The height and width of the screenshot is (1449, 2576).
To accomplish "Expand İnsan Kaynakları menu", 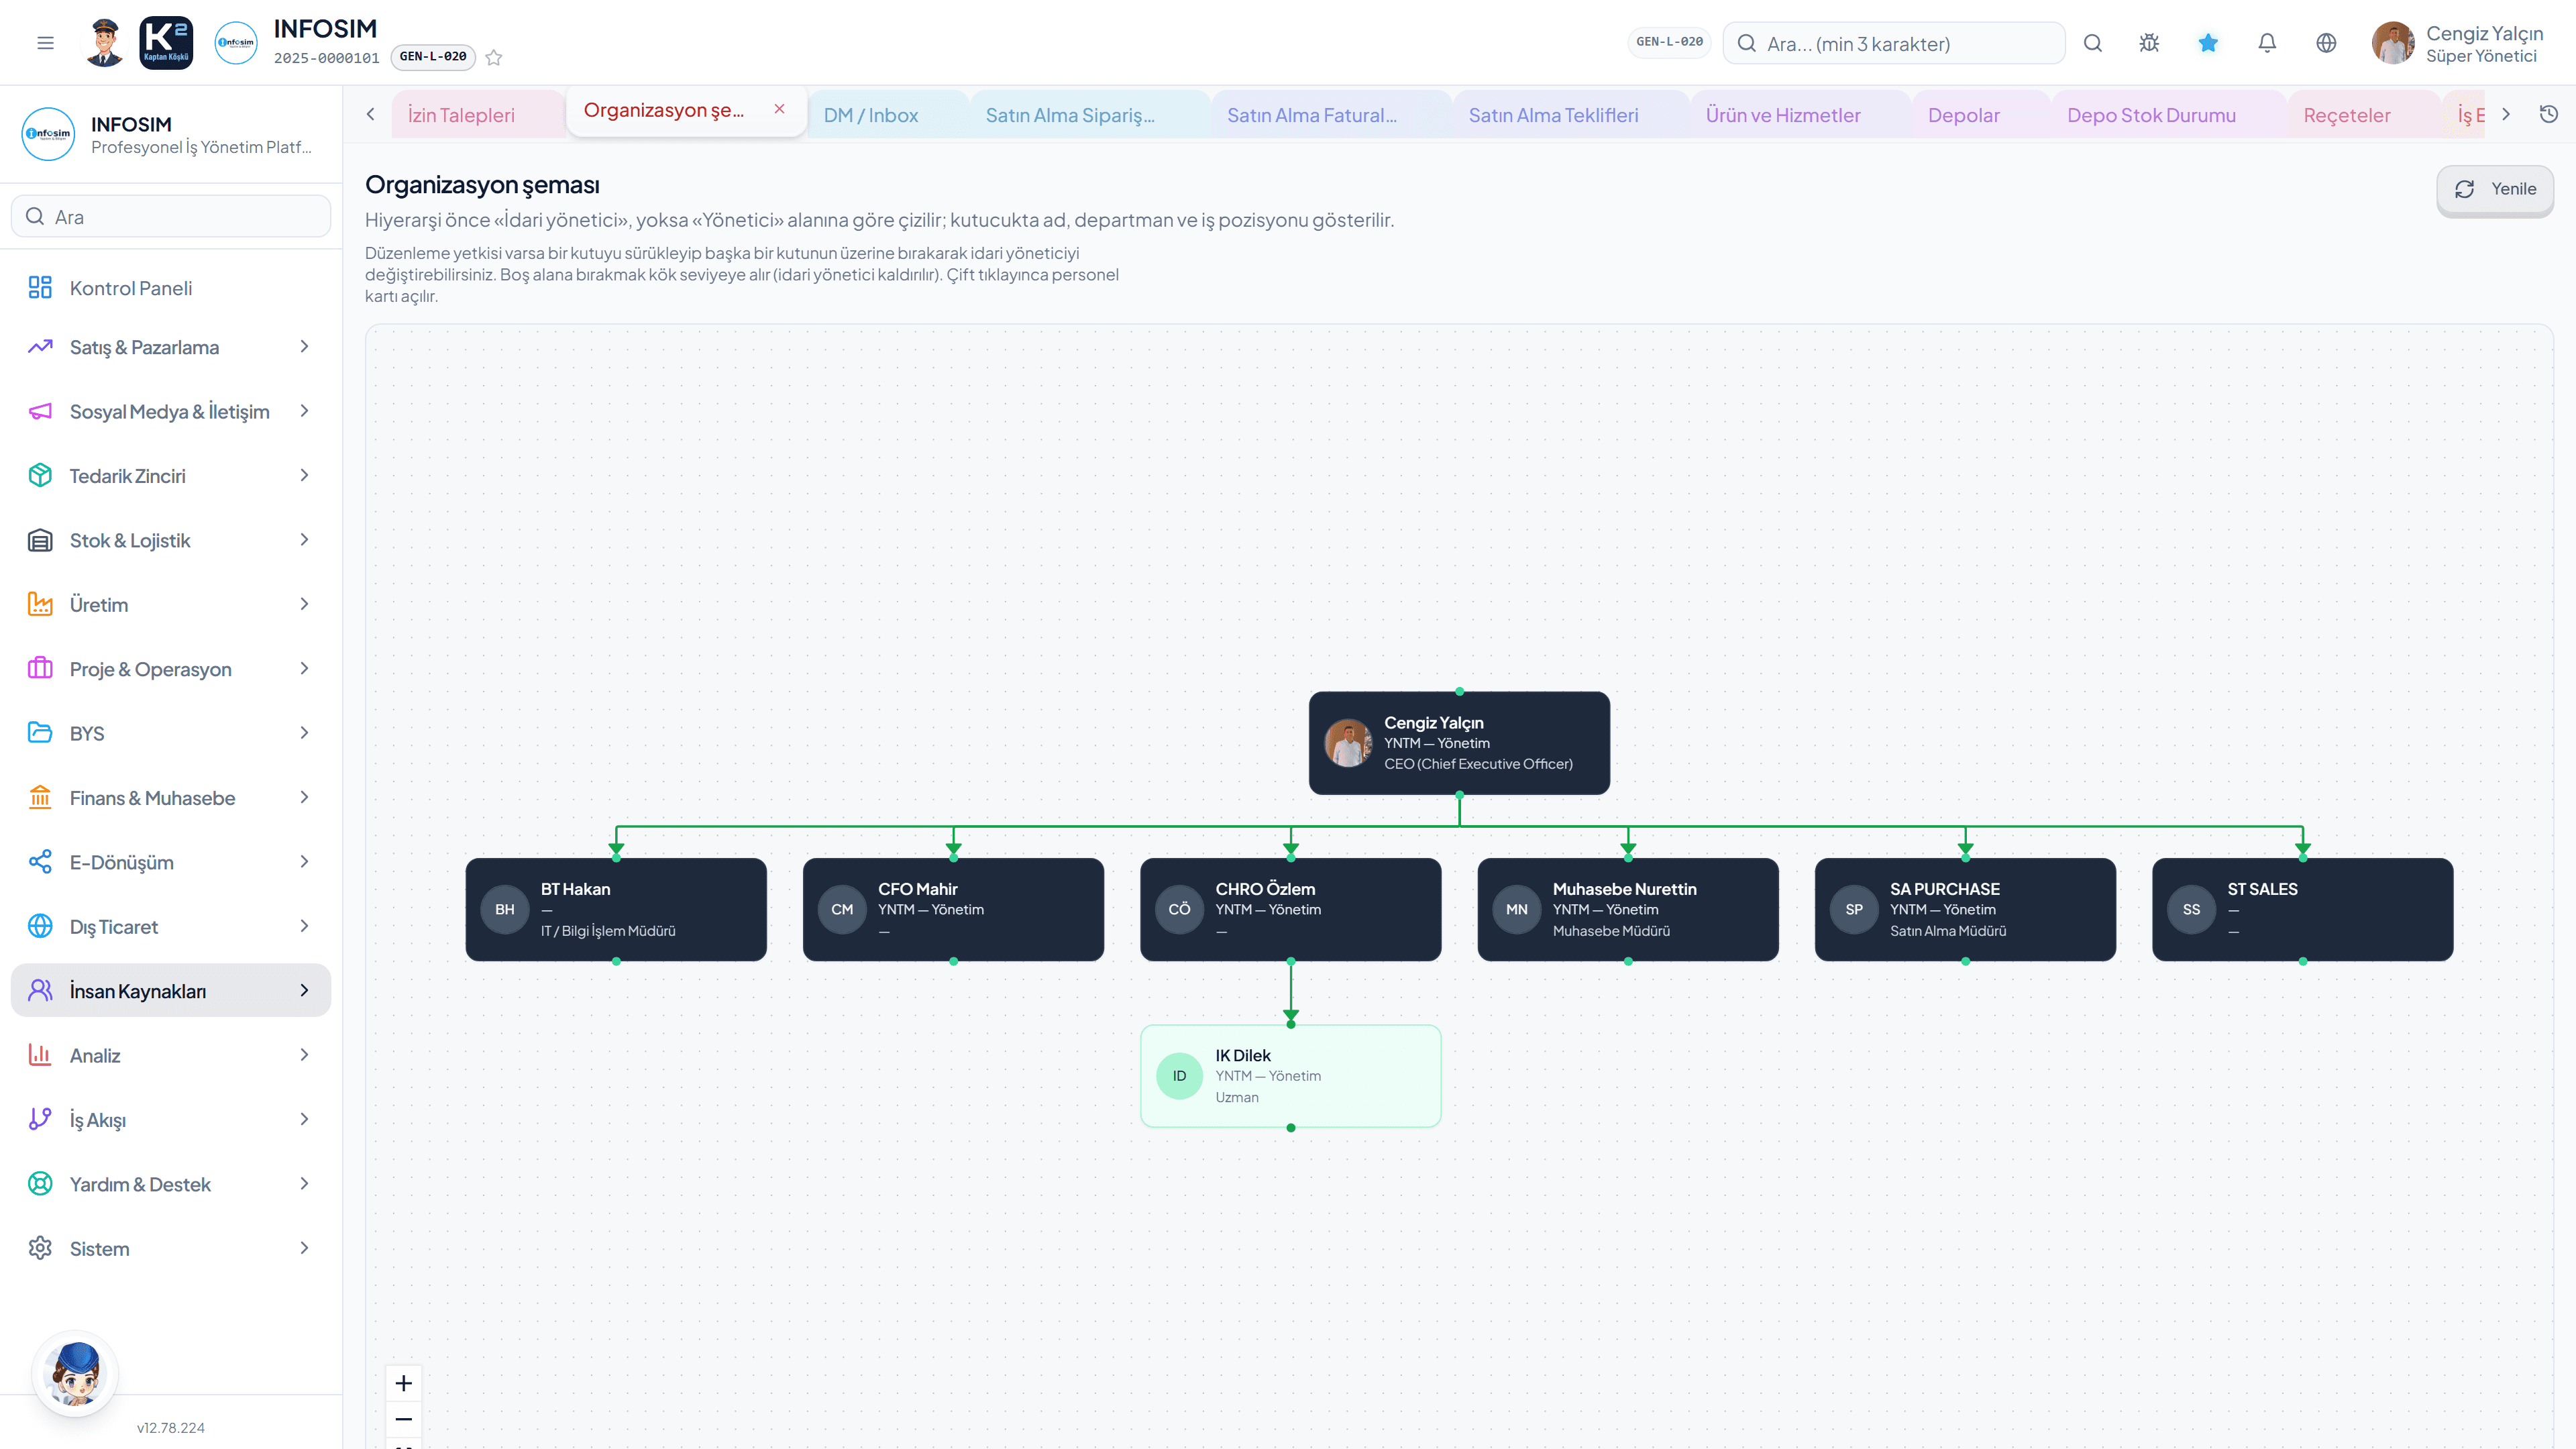I will (x=171, y=991).
